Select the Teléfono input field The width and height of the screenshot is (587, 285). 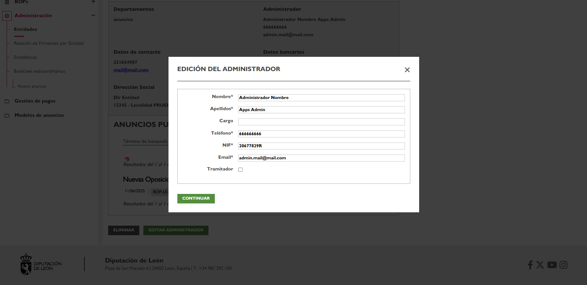[321, 134]
